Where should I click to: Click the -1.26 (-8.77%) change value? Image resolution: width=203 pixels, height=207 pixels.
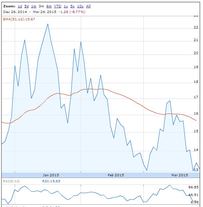[72, 12]
